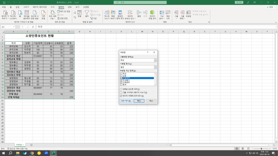Open the Queries & Connections (쿼리 및 연결) button
This screenshot has height=156, width=278.
click(64, 12)
